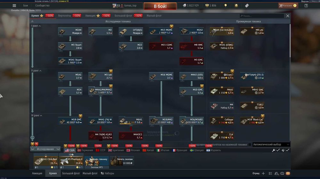Click the research tree vertical scrollbar

pos(290,41)
